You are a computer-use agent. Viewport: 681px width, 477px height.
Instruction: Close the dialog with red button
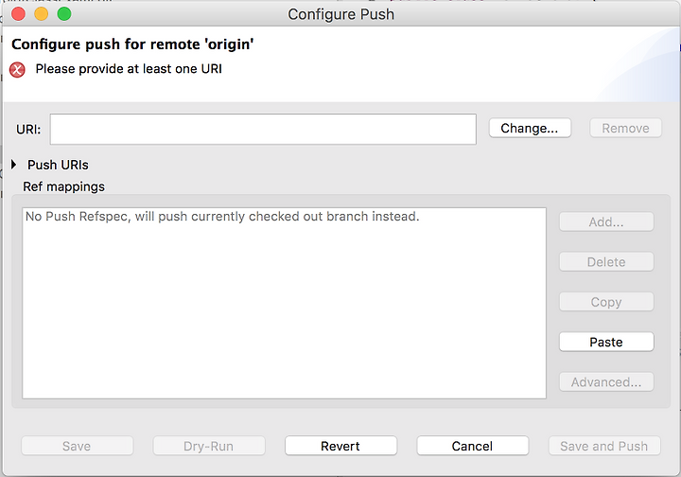[18, 14]
